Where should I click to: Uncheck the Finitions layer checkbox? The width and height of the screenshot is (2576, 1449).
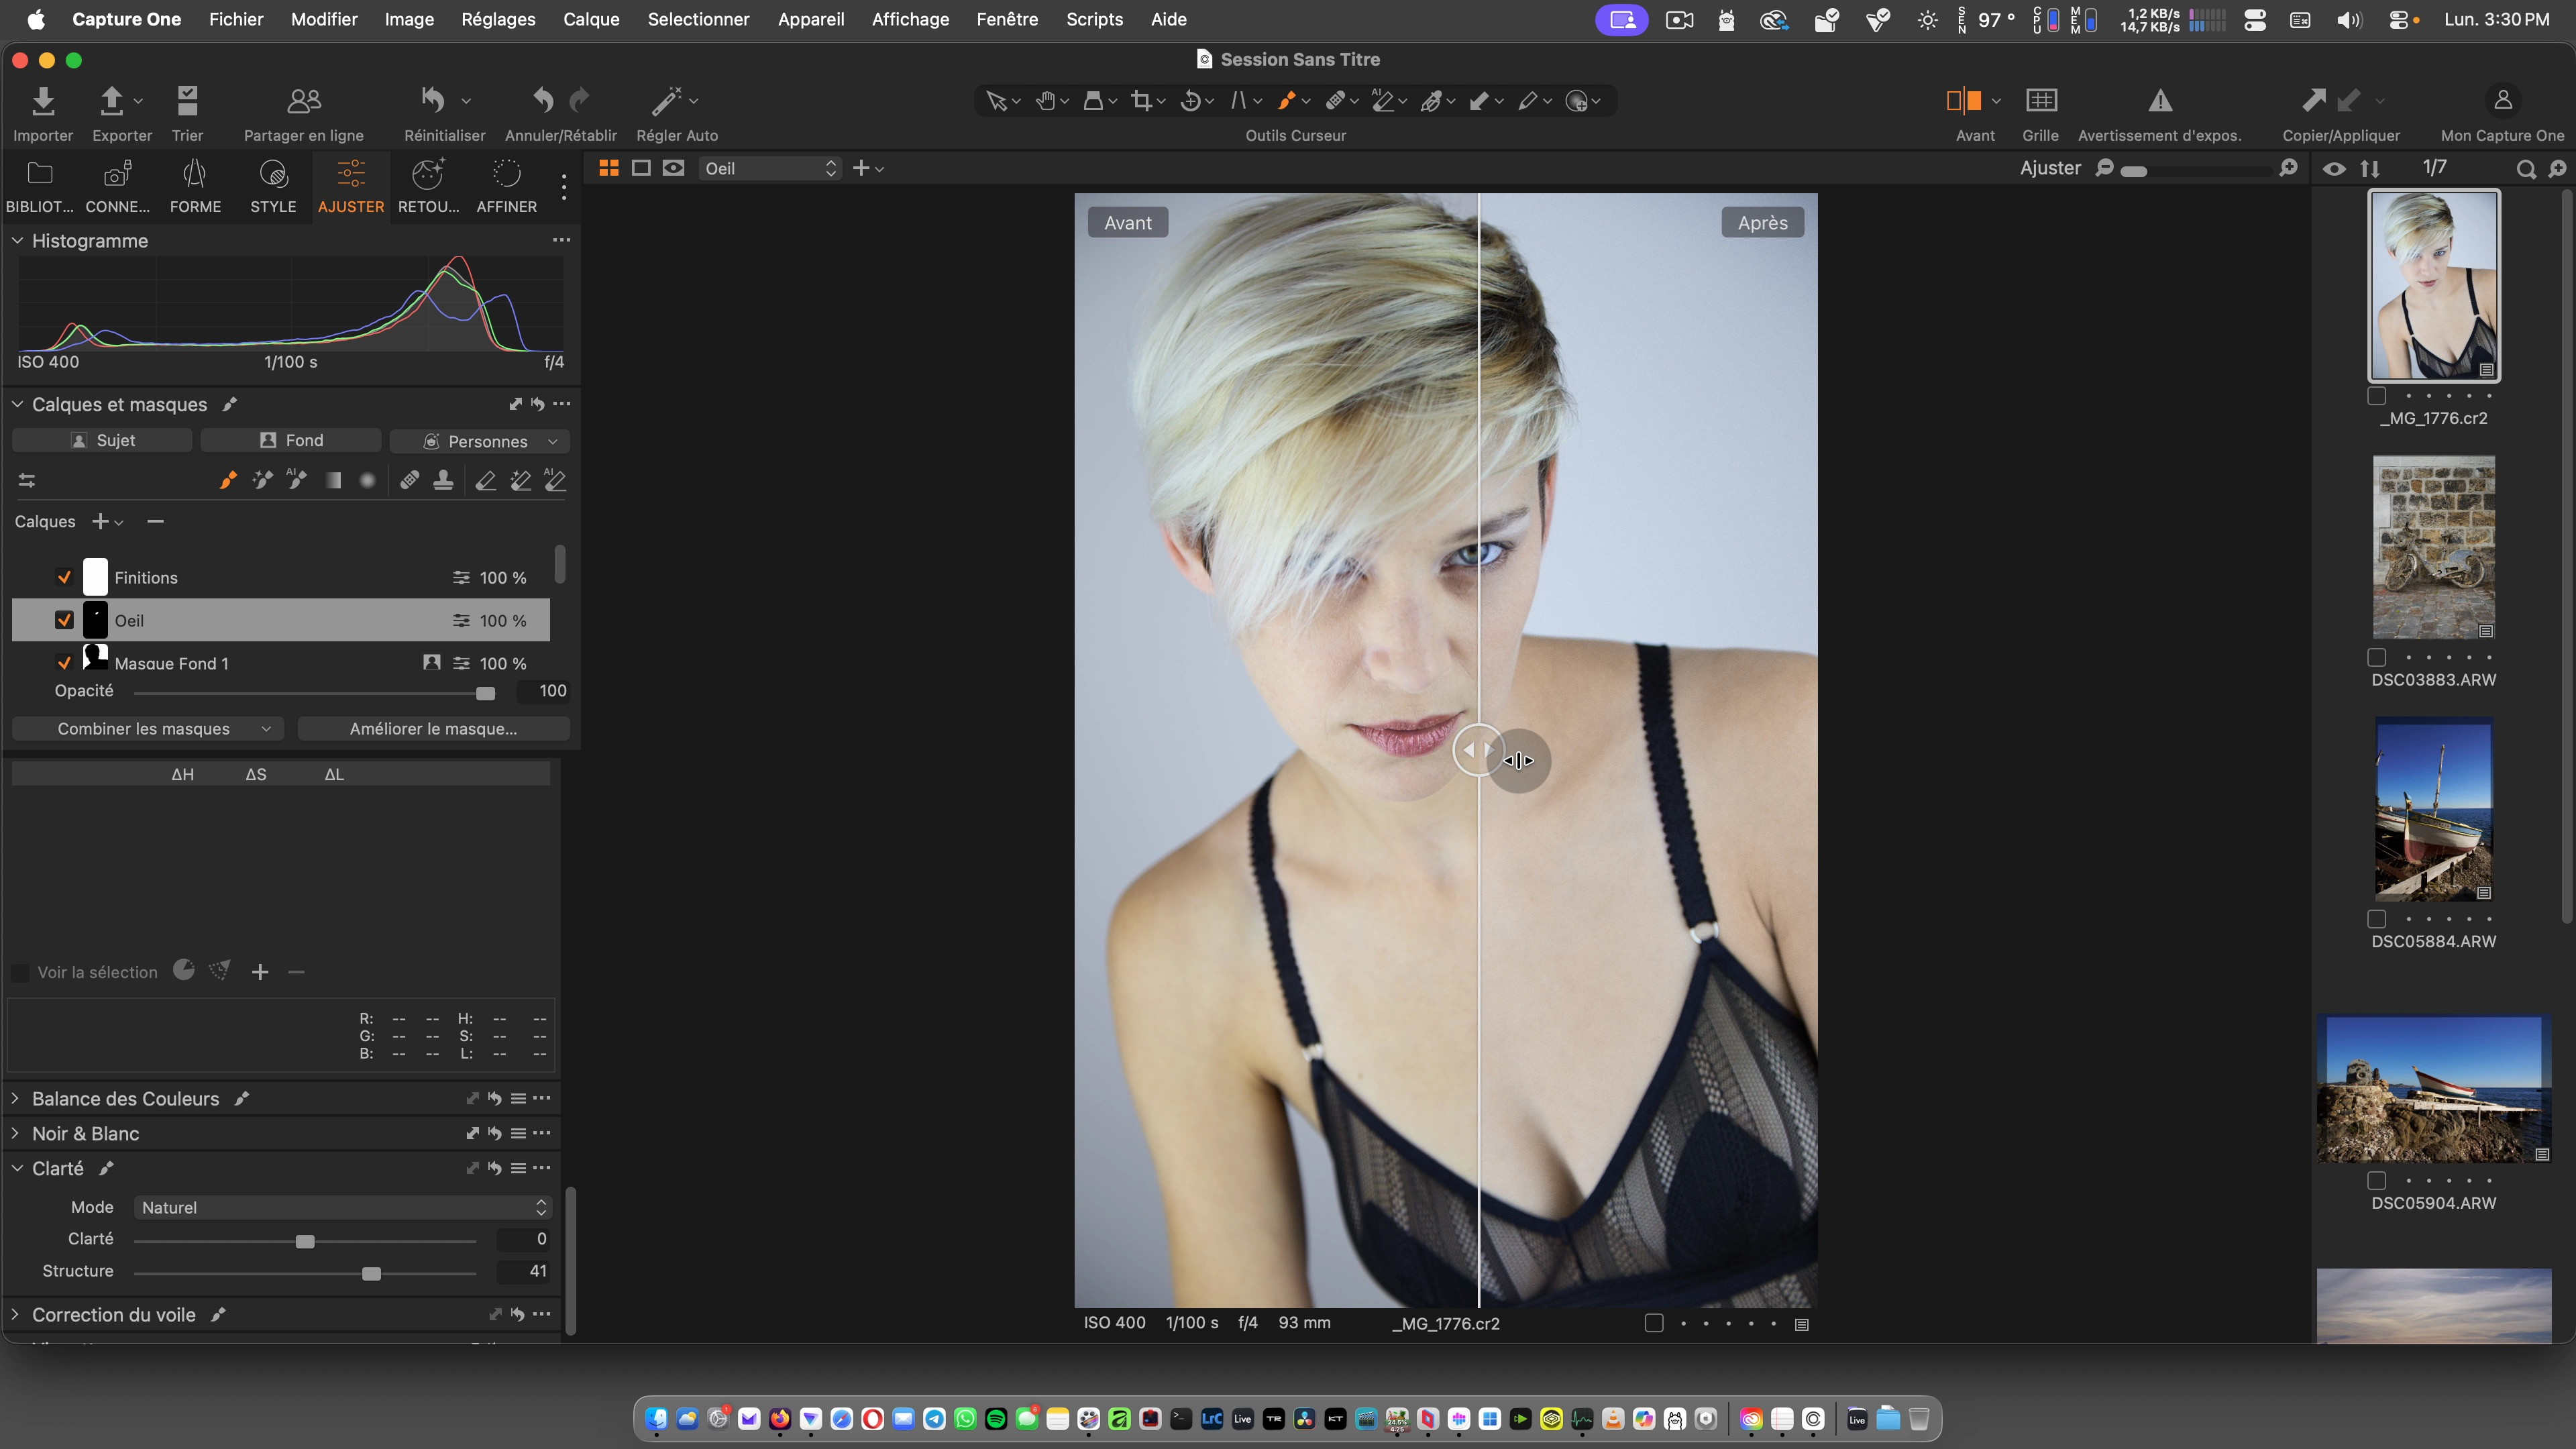pos(64,578)
